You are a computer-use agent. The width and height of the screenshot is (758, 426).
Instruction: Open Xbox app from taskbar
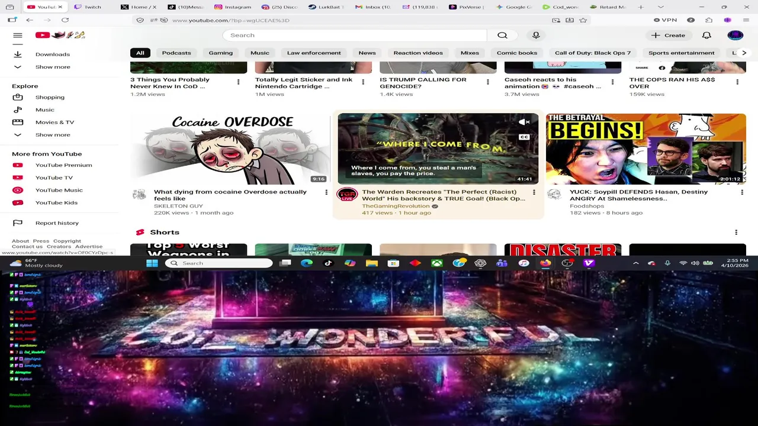coord(437,263)
